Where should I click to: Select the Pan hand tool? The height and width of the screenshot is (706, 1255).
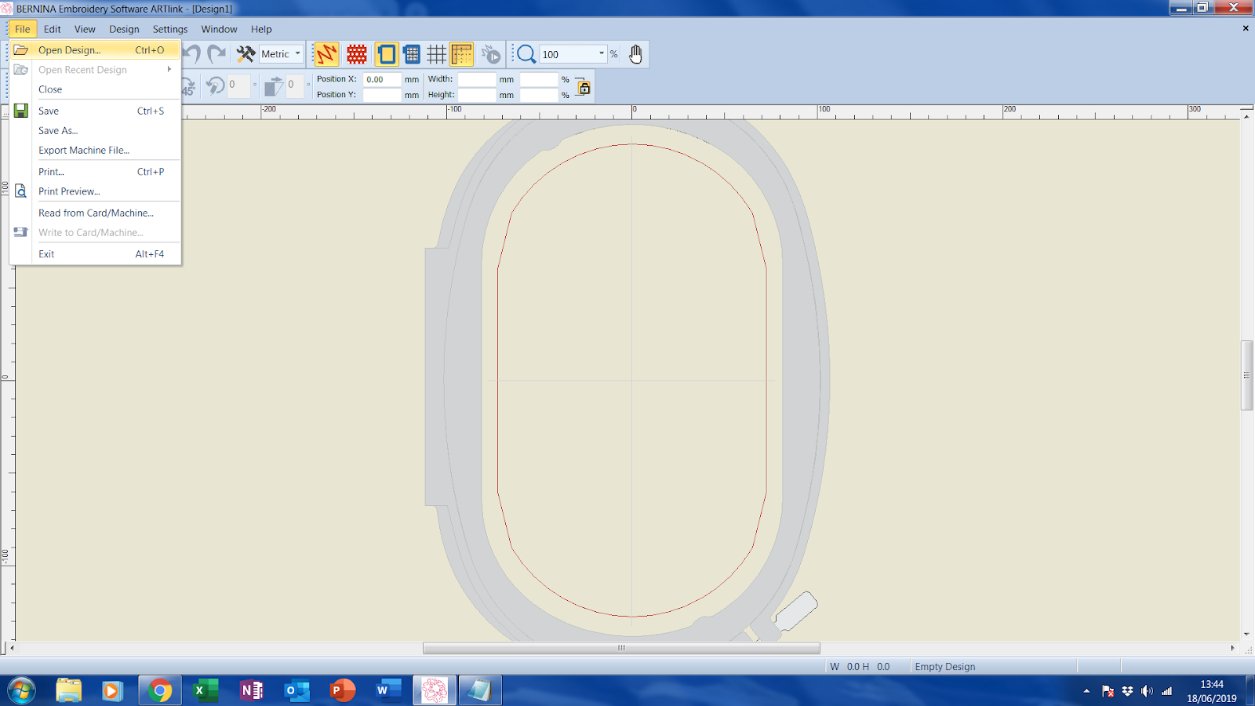click(x=635, y=54)
